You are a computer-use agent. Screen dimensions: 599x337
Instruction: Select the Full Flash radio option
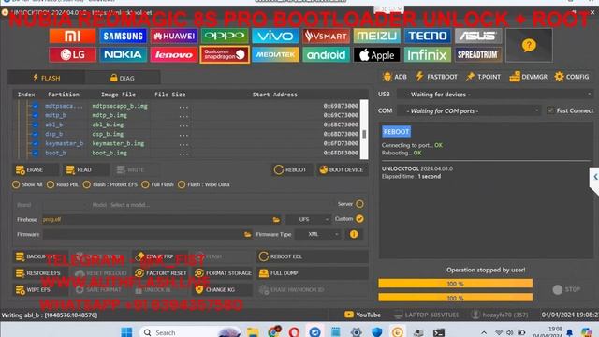click(x=145, y=184)
